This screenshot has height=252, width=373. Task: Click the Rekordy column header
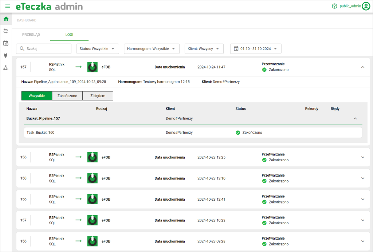pos(312,109)
